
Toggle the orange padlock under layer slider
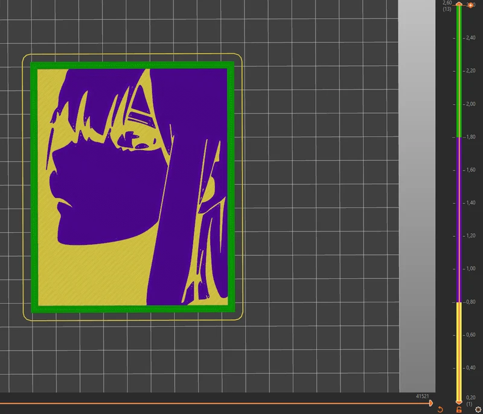click(x=459, y=409)
